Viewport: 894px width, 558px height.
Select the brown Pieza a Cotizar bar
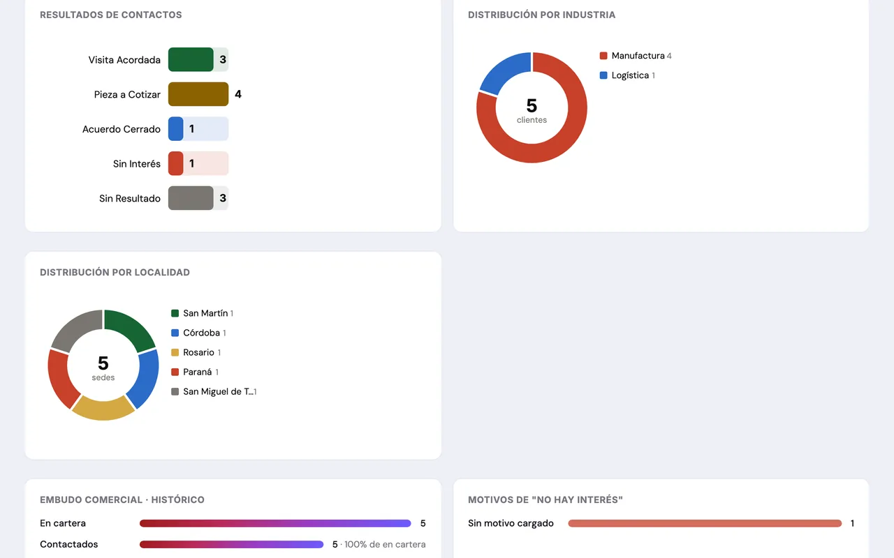[198, 94]
